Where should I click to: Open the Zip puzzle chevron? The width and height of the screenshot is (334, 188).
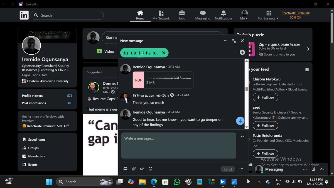point(308,49)
